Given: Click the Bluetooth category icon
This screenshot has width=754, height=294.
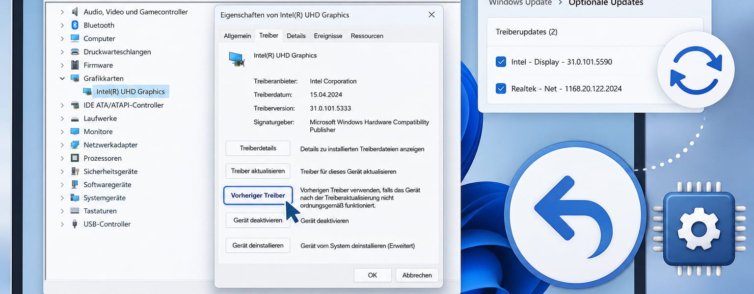Looking at the screenshot, I should (x=75, y=25).
